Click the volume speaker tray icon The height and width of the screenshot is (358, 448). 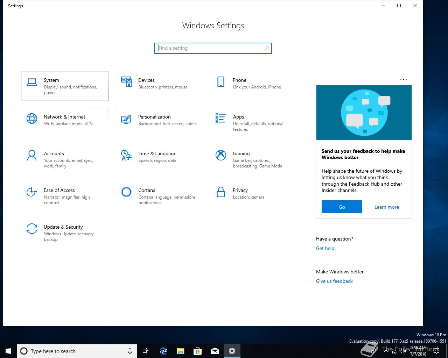pos(402,351)
